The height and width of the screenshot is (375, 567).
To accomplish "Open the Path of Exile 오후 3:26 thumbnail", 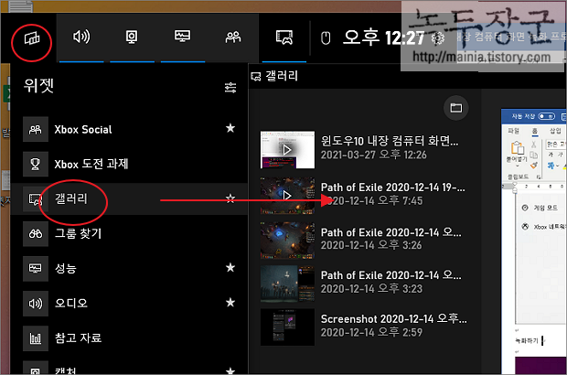I will (x=287, y=240).
